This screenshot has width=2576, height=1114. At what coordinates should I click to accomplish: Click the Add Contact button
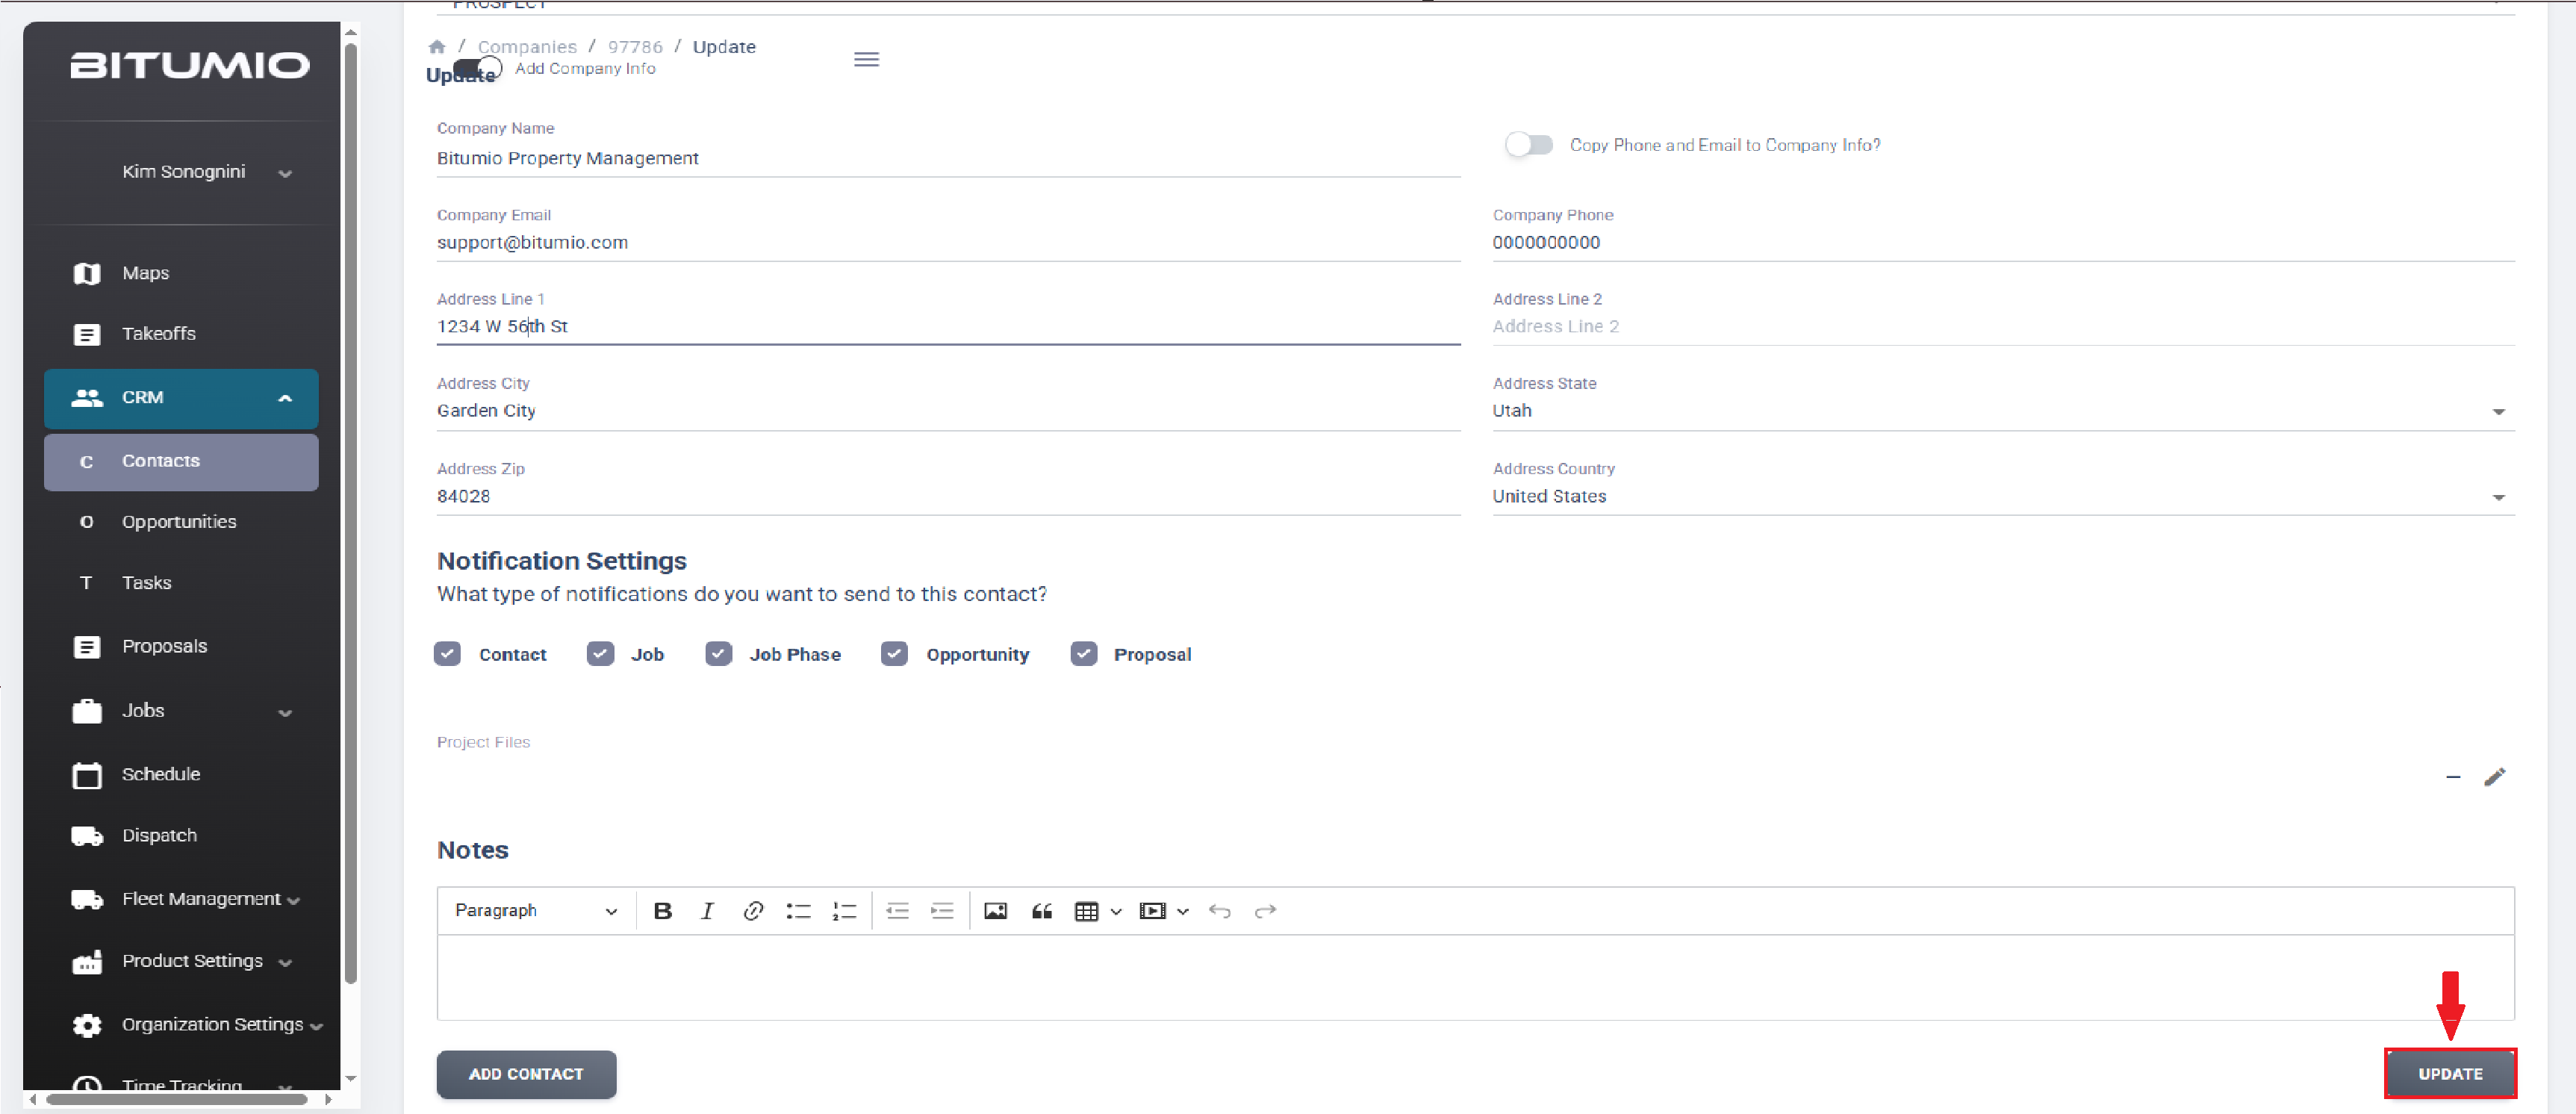pyautogui.click(x=526, y=1074)
